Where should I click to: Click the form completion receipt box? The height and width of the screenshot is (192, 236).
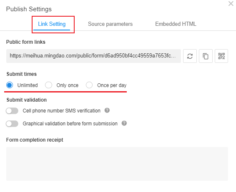coord(117,164)
